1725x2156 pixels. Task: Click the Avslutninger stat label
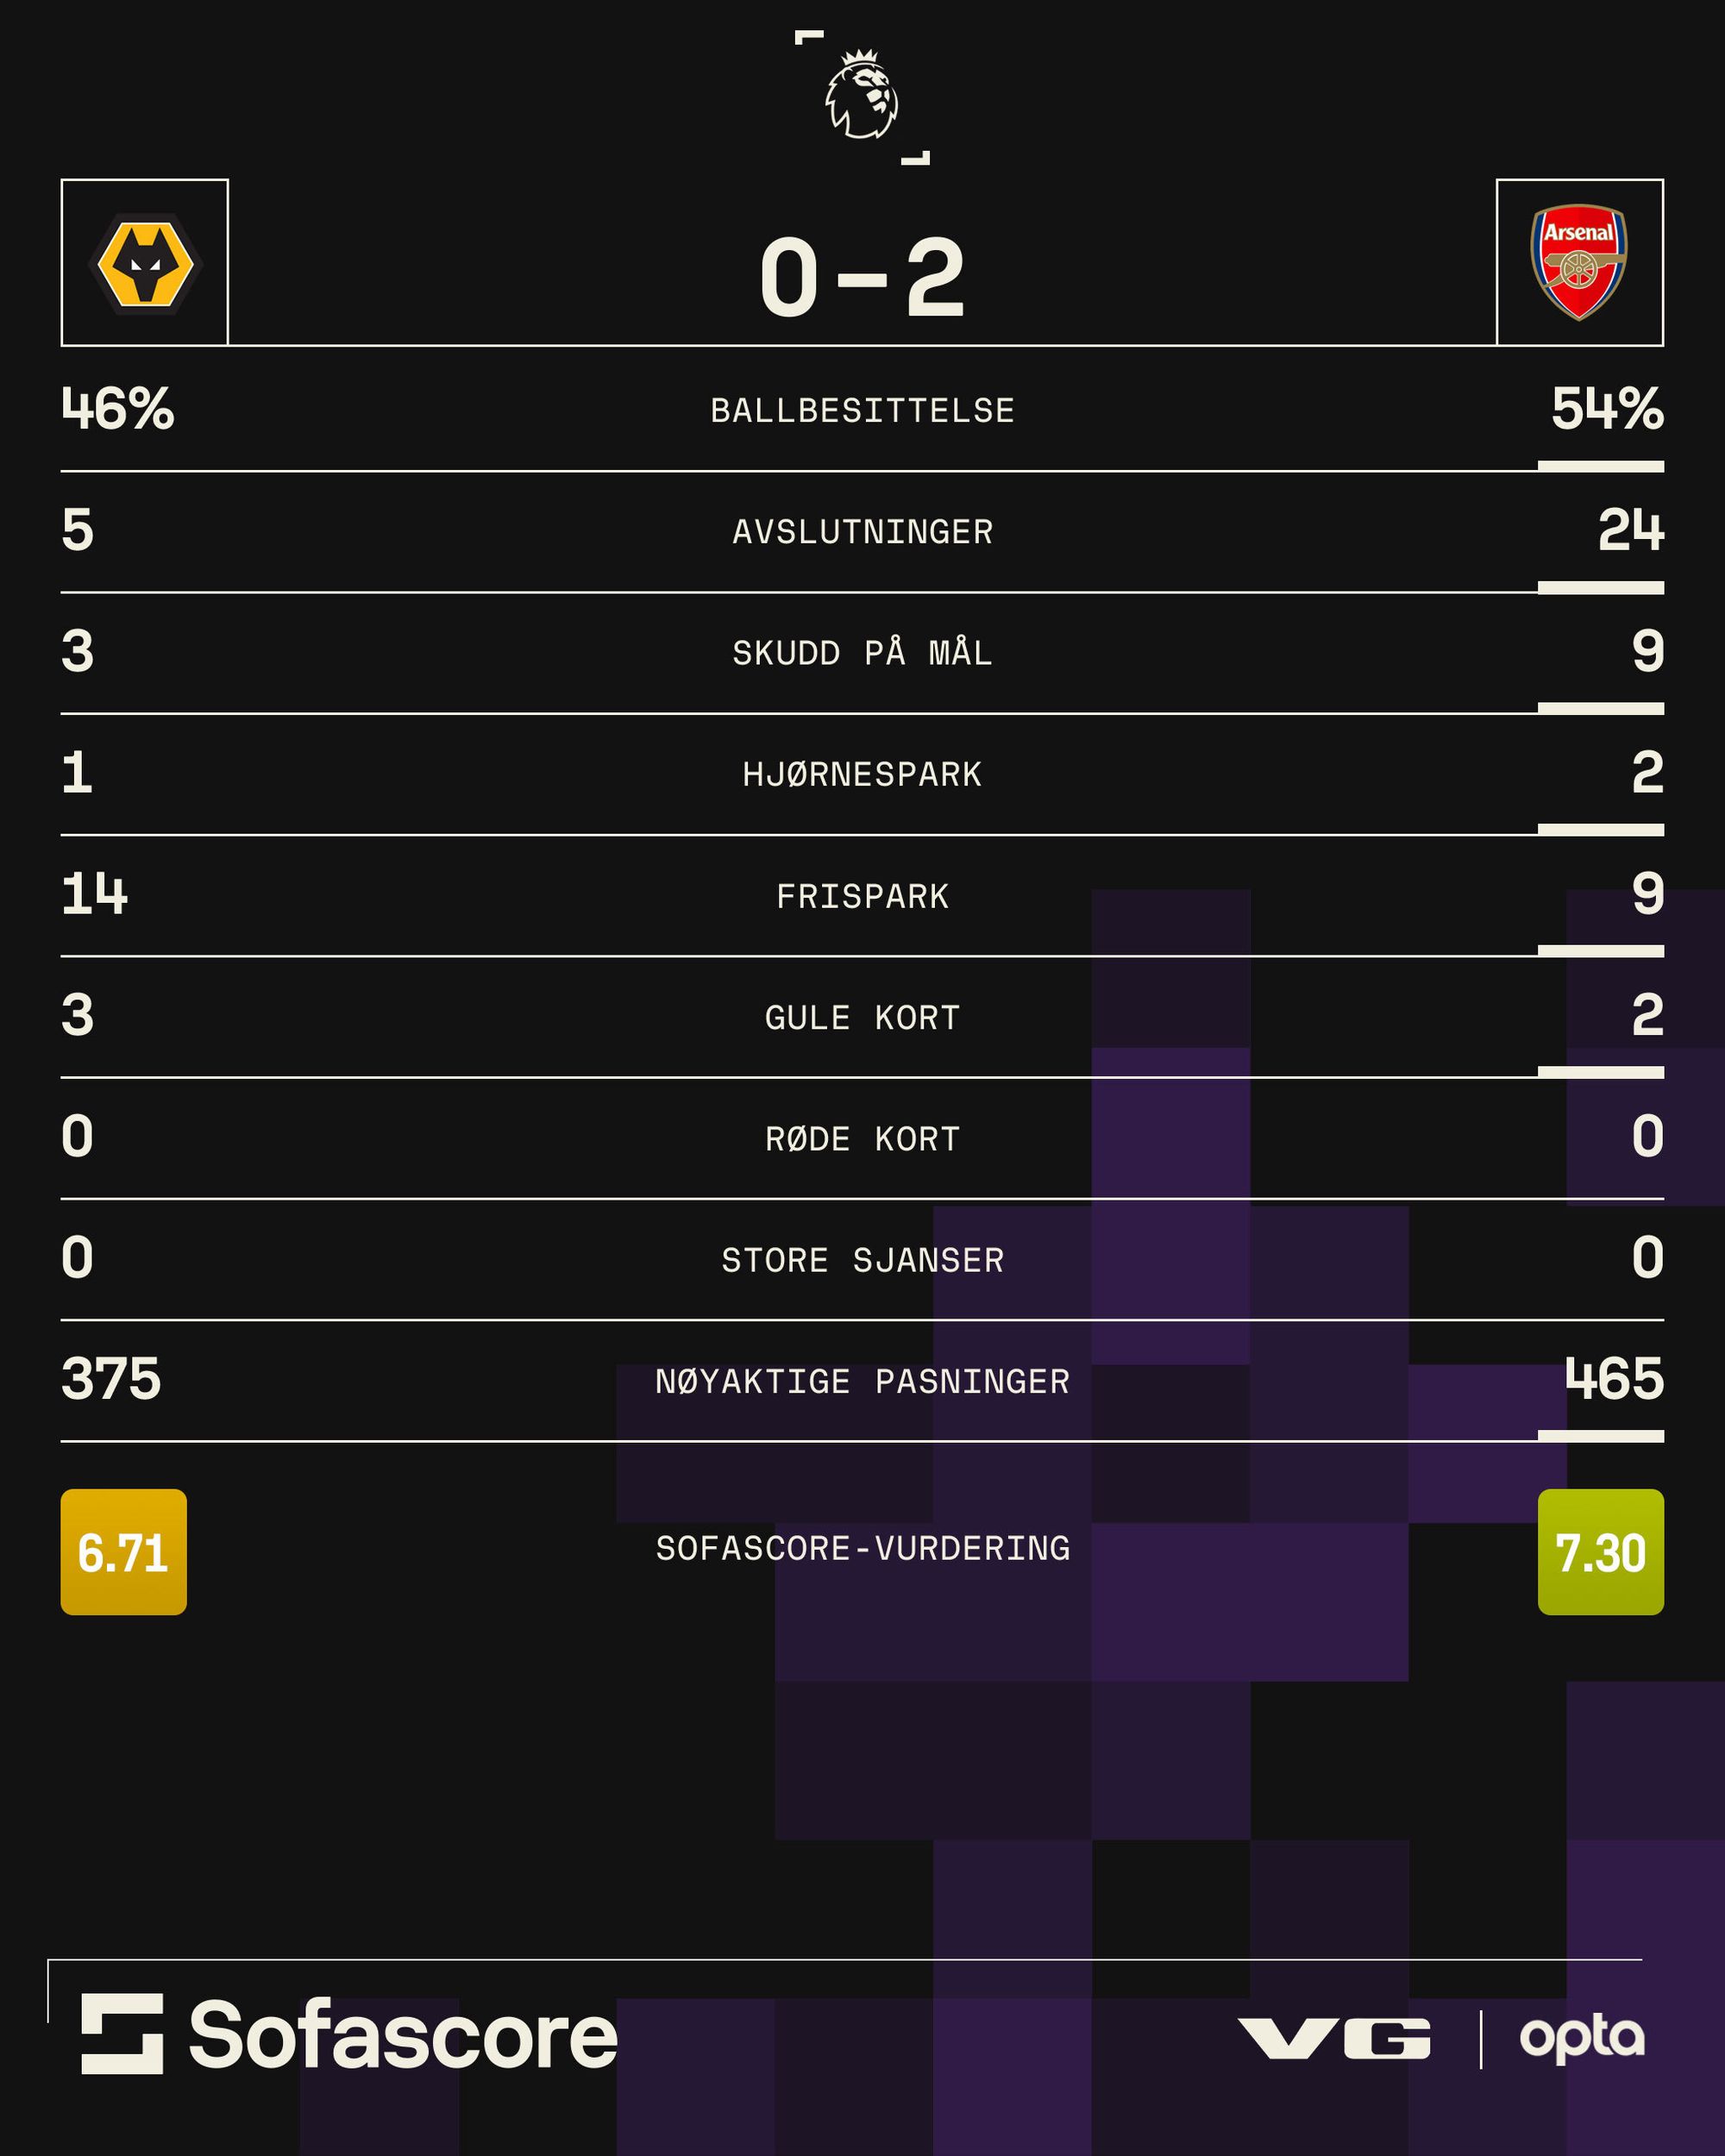(862, 532)
